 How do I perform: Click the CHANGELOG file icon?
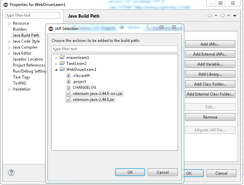[68, 88]
